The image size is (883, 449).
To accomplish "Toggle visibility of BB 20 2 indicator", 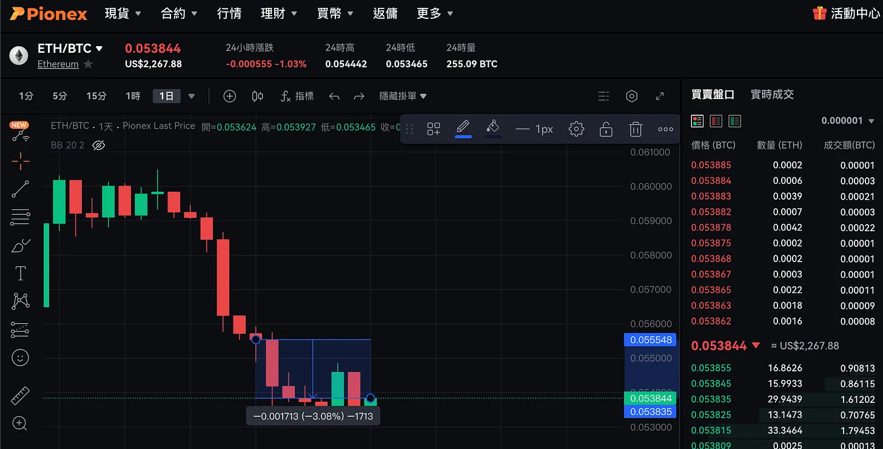I will [99, 145].
